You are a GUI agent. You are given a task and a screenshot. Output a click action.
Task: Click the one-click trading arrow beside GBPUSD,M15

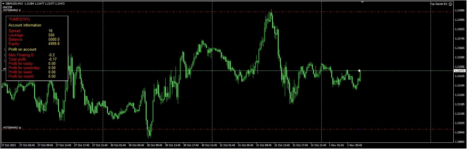[x=3, y=4]
